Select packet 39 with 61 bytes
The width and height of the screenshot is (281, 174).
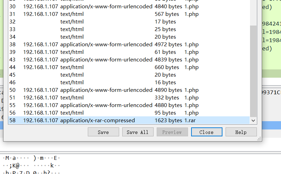point(129,52)
